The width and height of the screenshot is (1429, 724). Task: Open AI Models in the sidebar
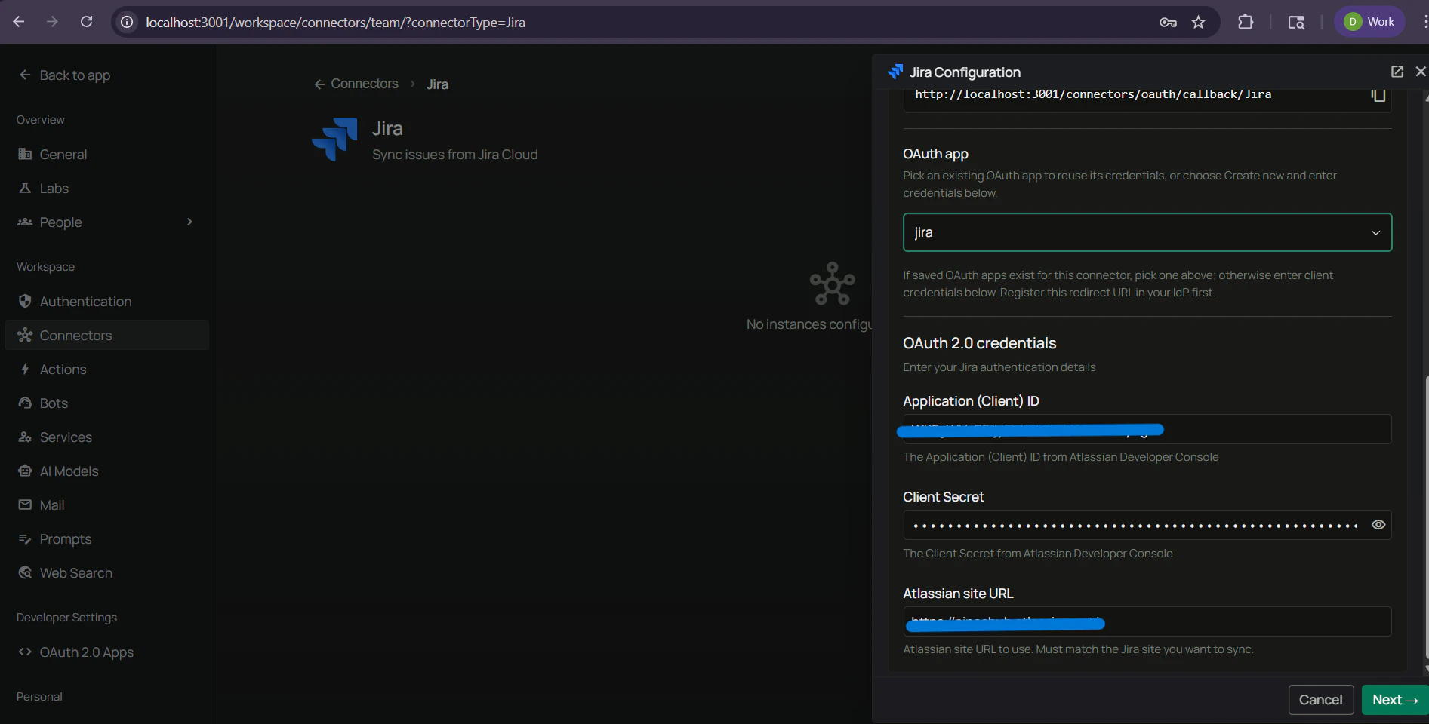point(106,471)
